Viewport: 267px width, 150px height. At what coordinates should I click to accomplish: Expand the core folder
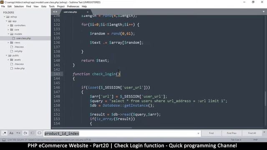pyautogui.click(x=8, y=30)
